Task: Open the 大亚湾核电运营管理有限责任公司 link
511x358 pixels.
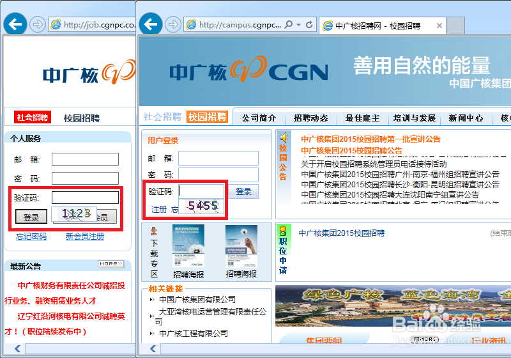Action: click(211, 316)
